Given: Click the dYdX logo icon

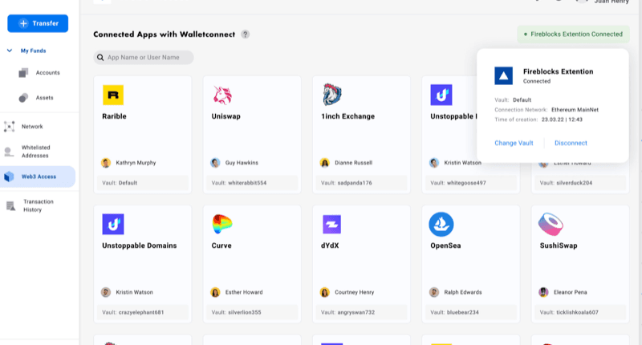Looking at the screenshot, I should 332,224.
